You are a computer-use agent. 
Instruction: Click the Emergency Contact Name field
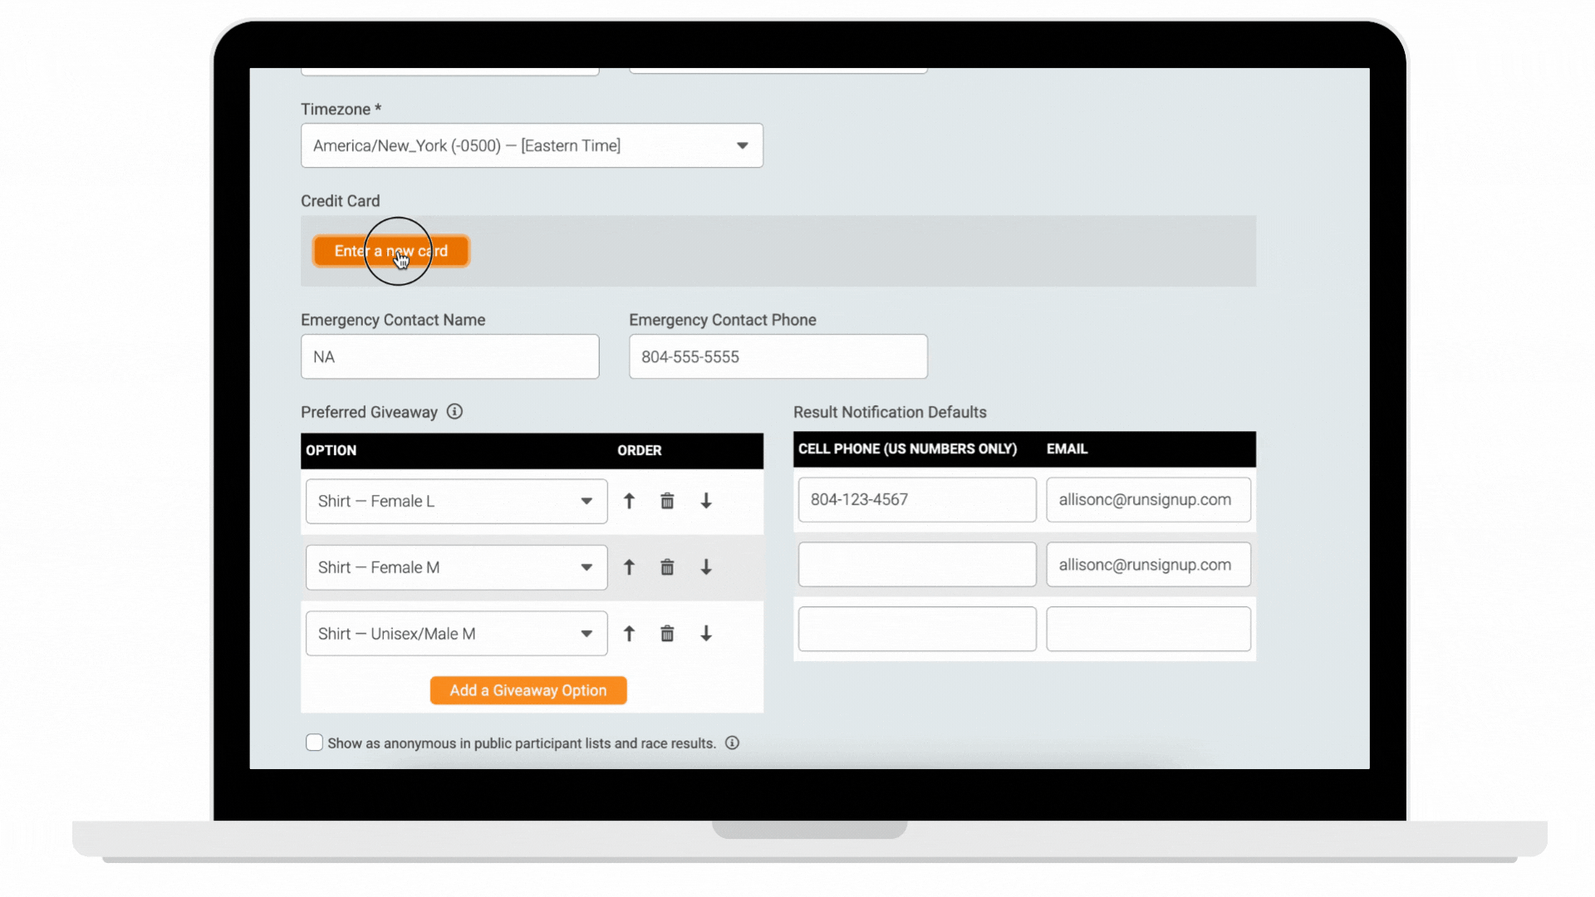(x=449, y=357)
